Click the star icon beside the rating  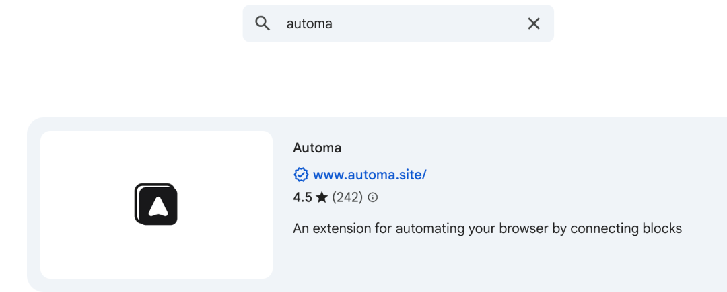pos(322,198)
